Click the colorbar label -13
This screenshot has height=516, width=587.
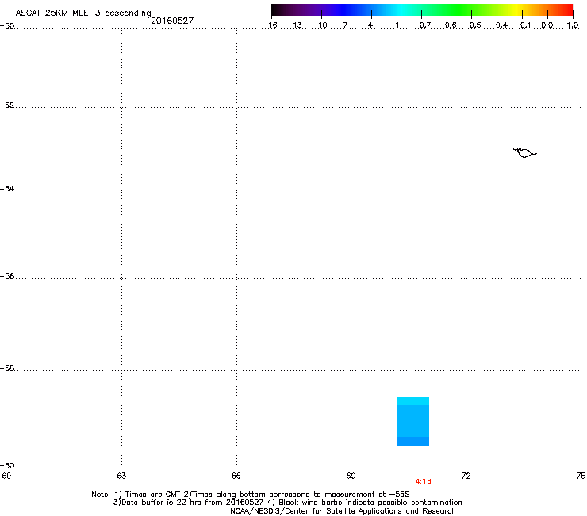(294, 25)
